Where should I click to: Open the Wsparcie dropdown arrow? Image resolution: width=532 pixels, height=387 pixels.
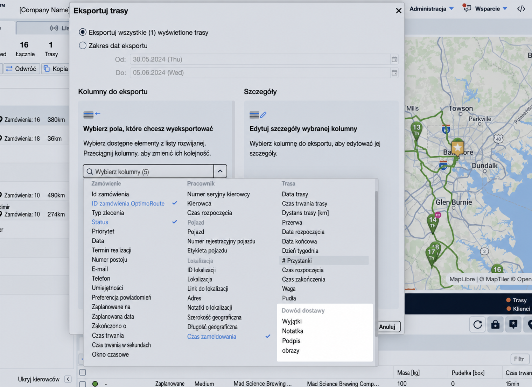pyautogui.click(x=505, y=9)
